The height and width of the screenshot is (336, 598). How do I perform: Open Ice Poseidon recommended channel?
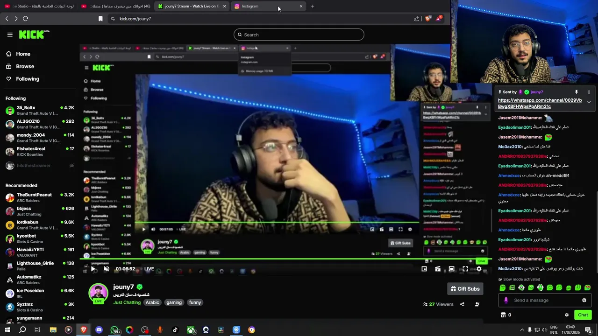[x=39, y=293]
